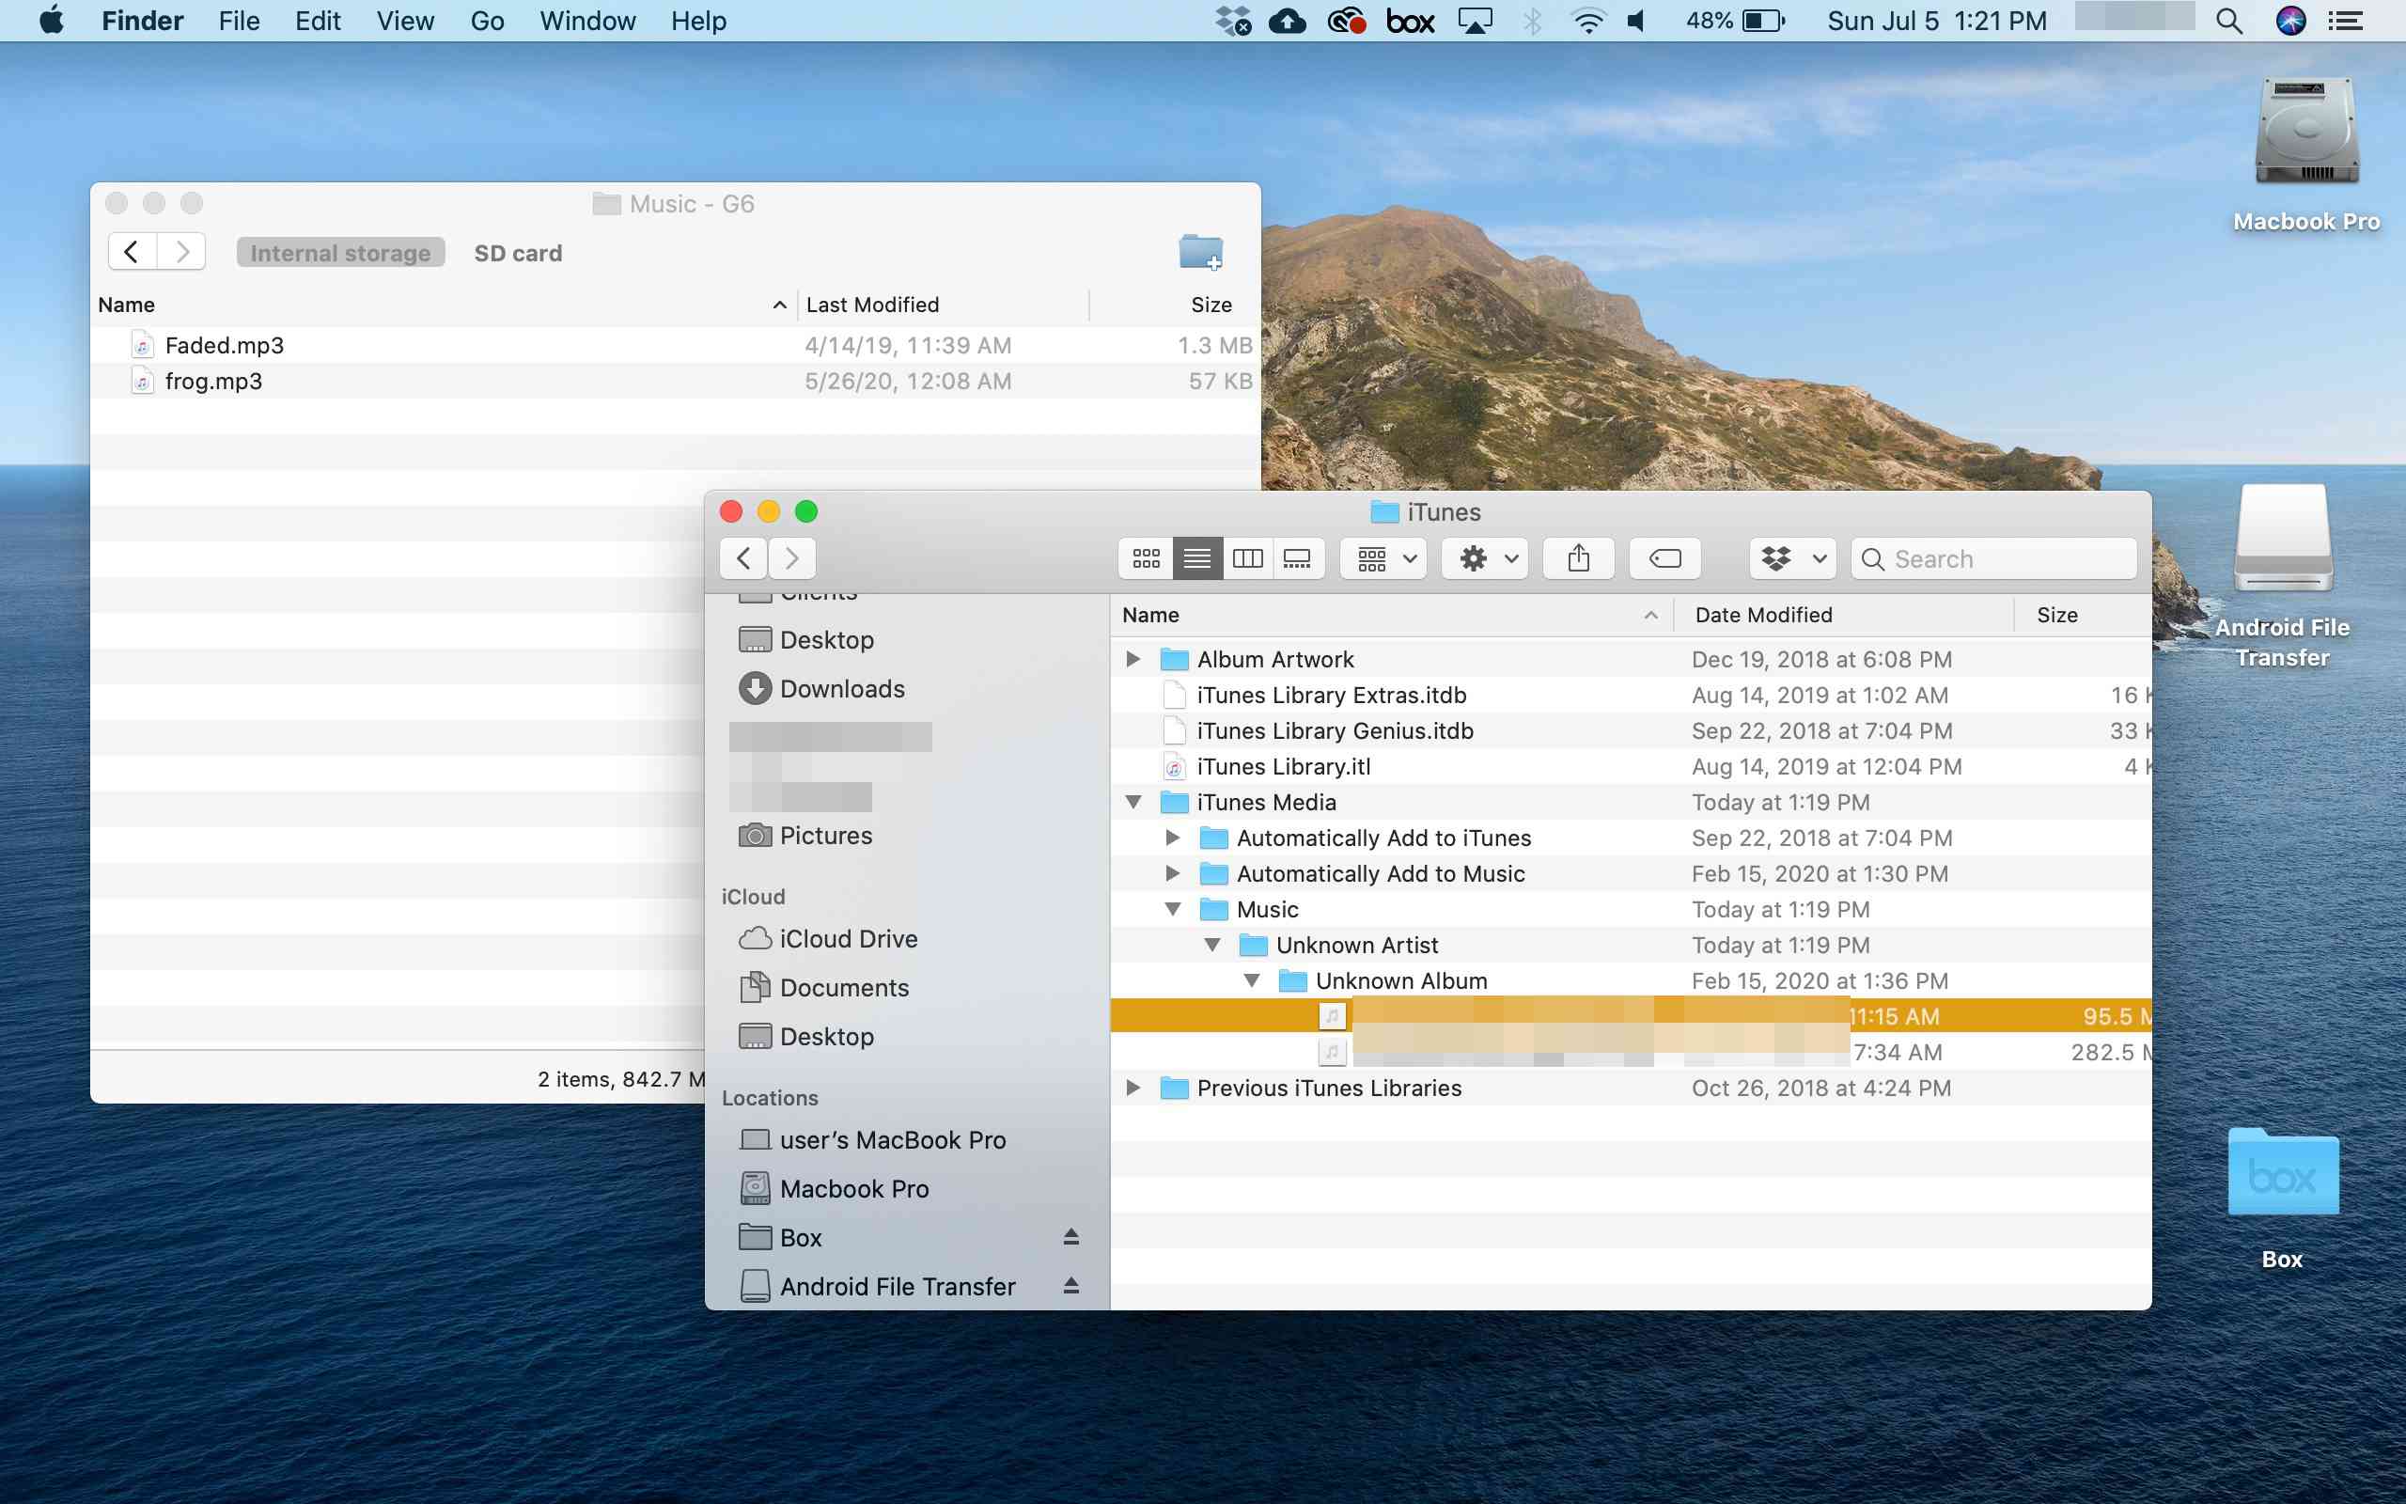Sort iTunes list by Size column
This screenshot has width=2406, height=1504.
(x=2083, y=615)
